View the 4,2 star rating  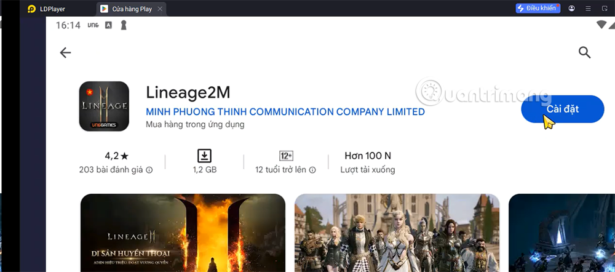[116, 156]
